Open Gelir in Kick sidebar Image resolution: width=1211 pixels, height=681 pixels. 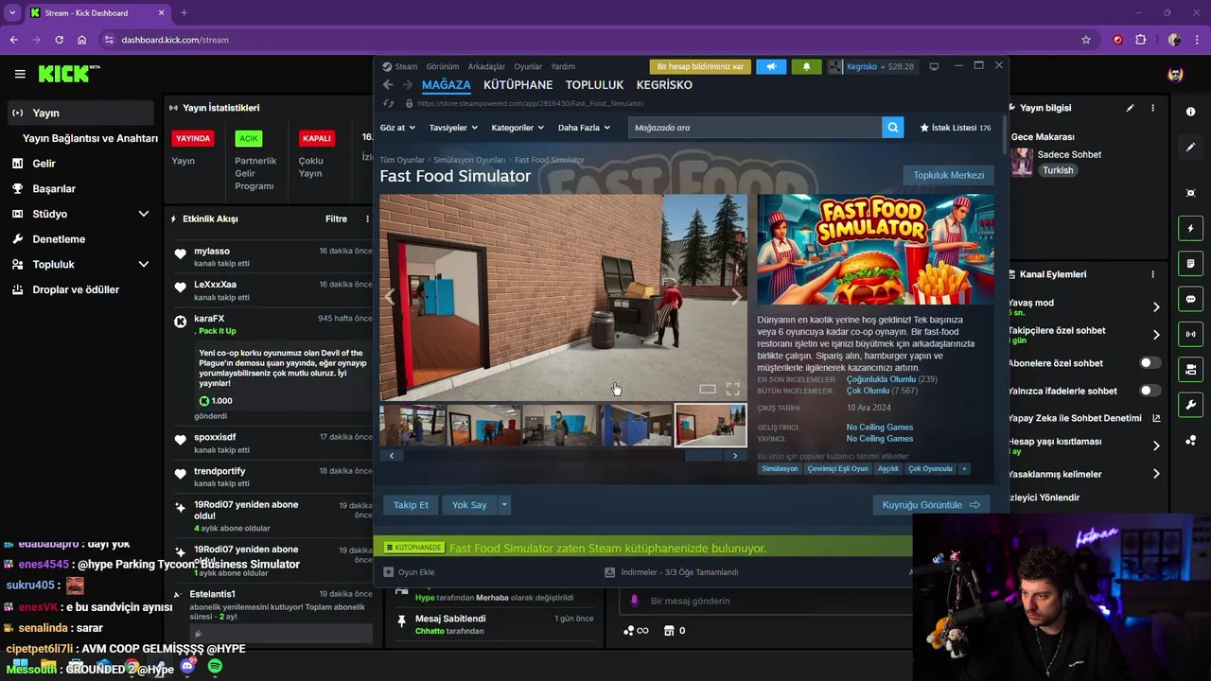pyautogui.click(x=44, y=164)
